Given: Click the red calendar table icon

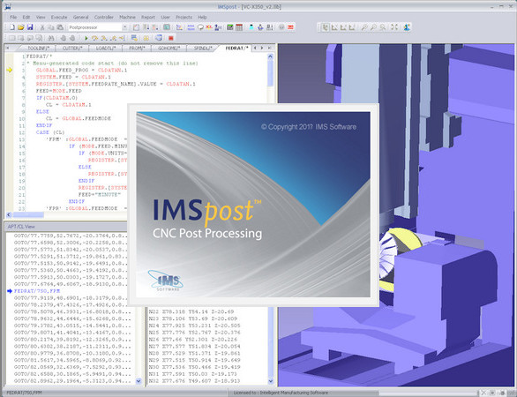Looking at the screenshot, I should tap(239, 27).
